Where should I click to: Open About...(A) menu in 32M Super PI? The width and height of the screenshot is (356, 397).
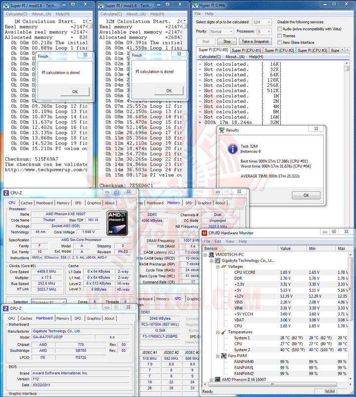(x=136, y=14)
